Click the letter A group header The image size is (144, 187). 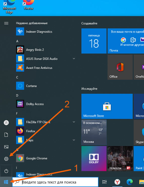click(17, 41)
